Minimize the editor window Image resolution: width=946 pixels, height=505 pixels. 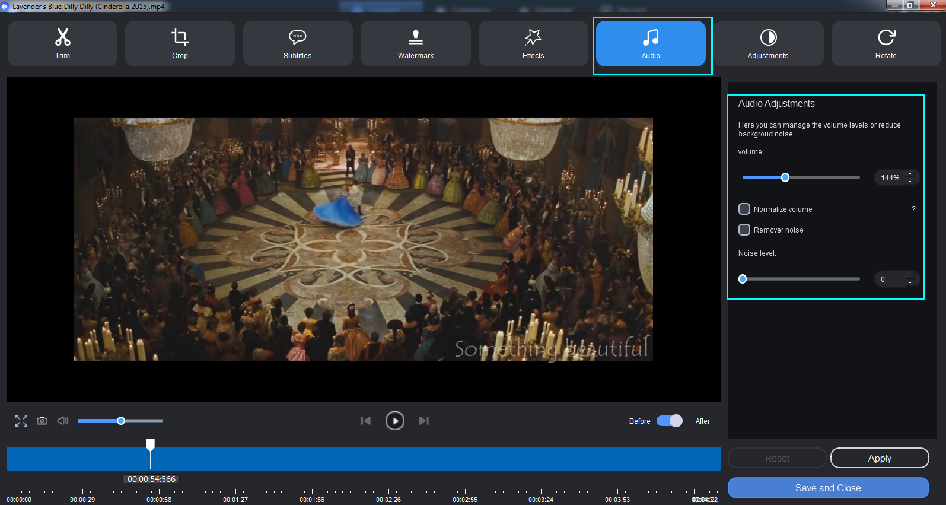[x=894, y=5]
